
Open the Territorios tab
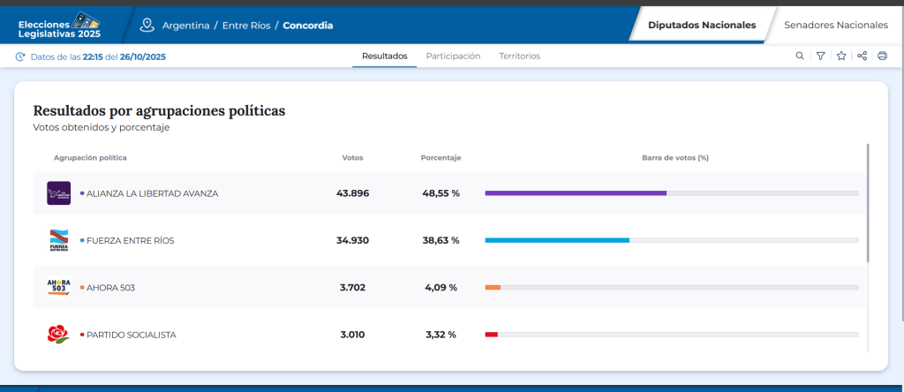[x=519, y=56]
